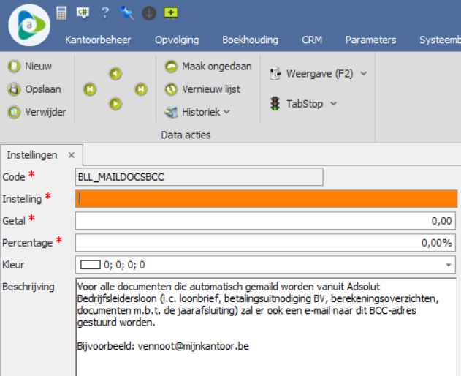Click the TabStop traffic light icon
This screenshot has height=376, width=461.
point(275,104)
